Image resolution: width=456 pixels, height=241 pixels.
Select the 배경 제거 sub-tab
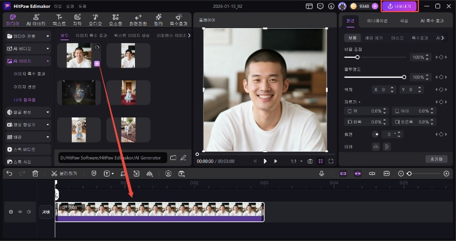(x=374, y=38)
